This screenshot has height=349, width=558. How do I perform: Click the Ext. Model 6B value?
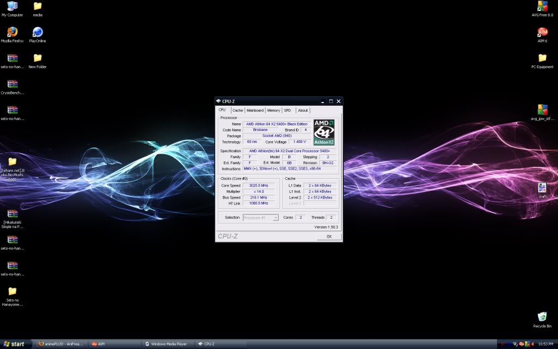[x=289, y=163]
